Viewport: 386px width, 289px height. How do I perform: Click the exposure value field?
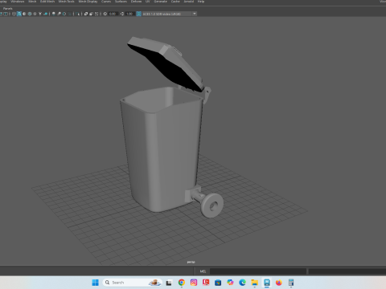113,14
